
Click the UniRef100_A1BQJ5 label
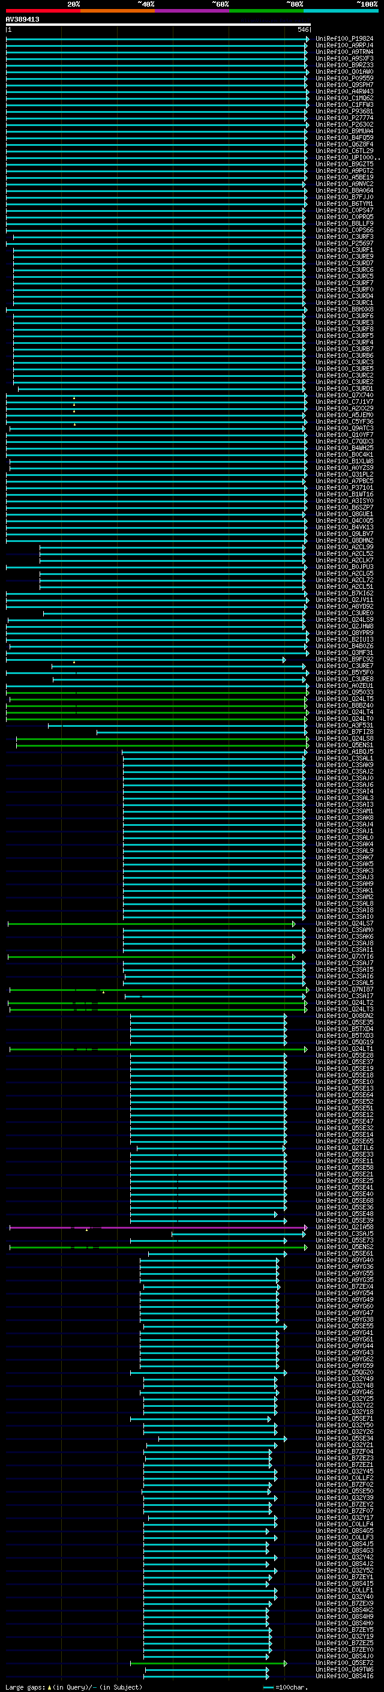coord(344,752)
